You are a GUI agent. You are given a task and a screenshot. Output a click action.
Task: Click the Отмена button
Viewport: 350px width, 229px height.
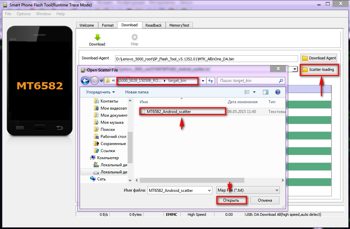point(265,200)
